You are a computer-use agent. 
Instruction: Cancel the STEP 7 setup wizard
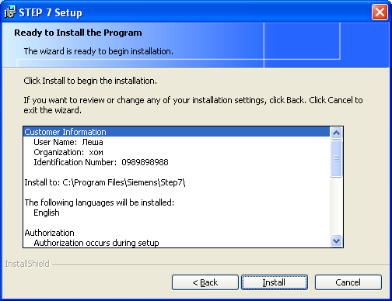pyautogui.click(x=348, y=282)
